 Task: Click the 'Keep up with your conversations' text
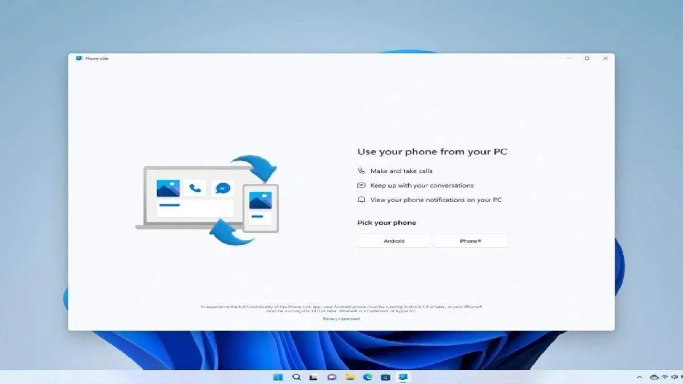coord(422,185)
